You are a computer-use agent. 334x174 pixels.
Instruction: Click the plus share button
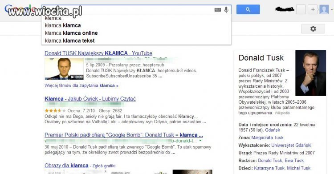point(313,9)
